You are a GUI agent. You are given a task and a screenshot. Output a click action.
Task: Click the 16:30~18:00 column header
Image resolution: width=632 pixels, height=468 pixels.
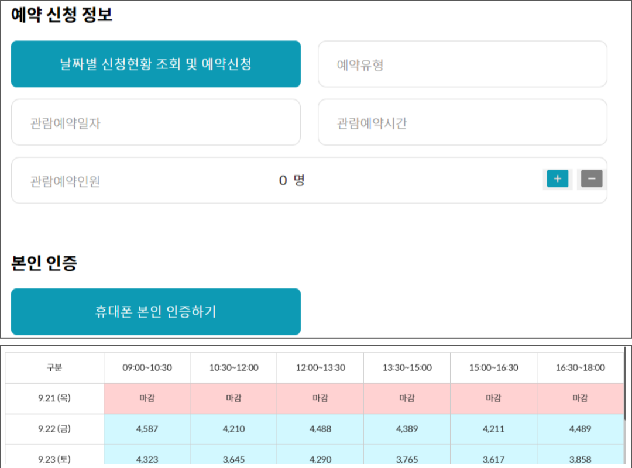pos(581,368)
